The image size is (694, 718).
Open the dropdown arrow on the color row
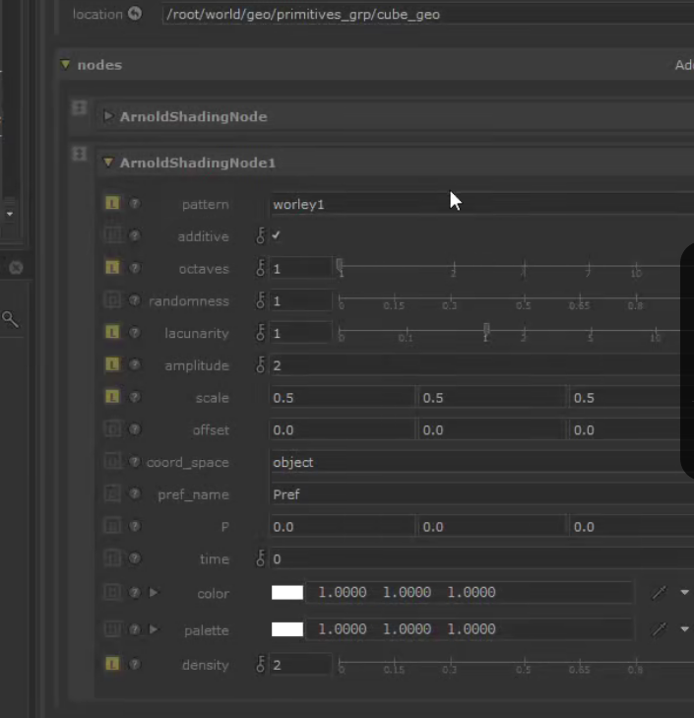click(x=685, y=593)
